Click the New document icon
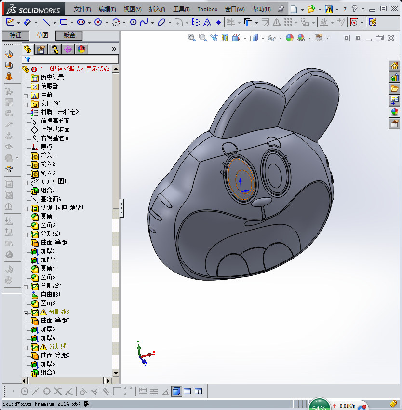402x410 pixels. click(294, 9)
